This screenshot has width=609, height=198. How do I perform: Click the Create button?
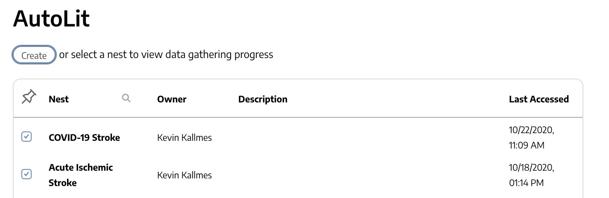pos(34,55)
